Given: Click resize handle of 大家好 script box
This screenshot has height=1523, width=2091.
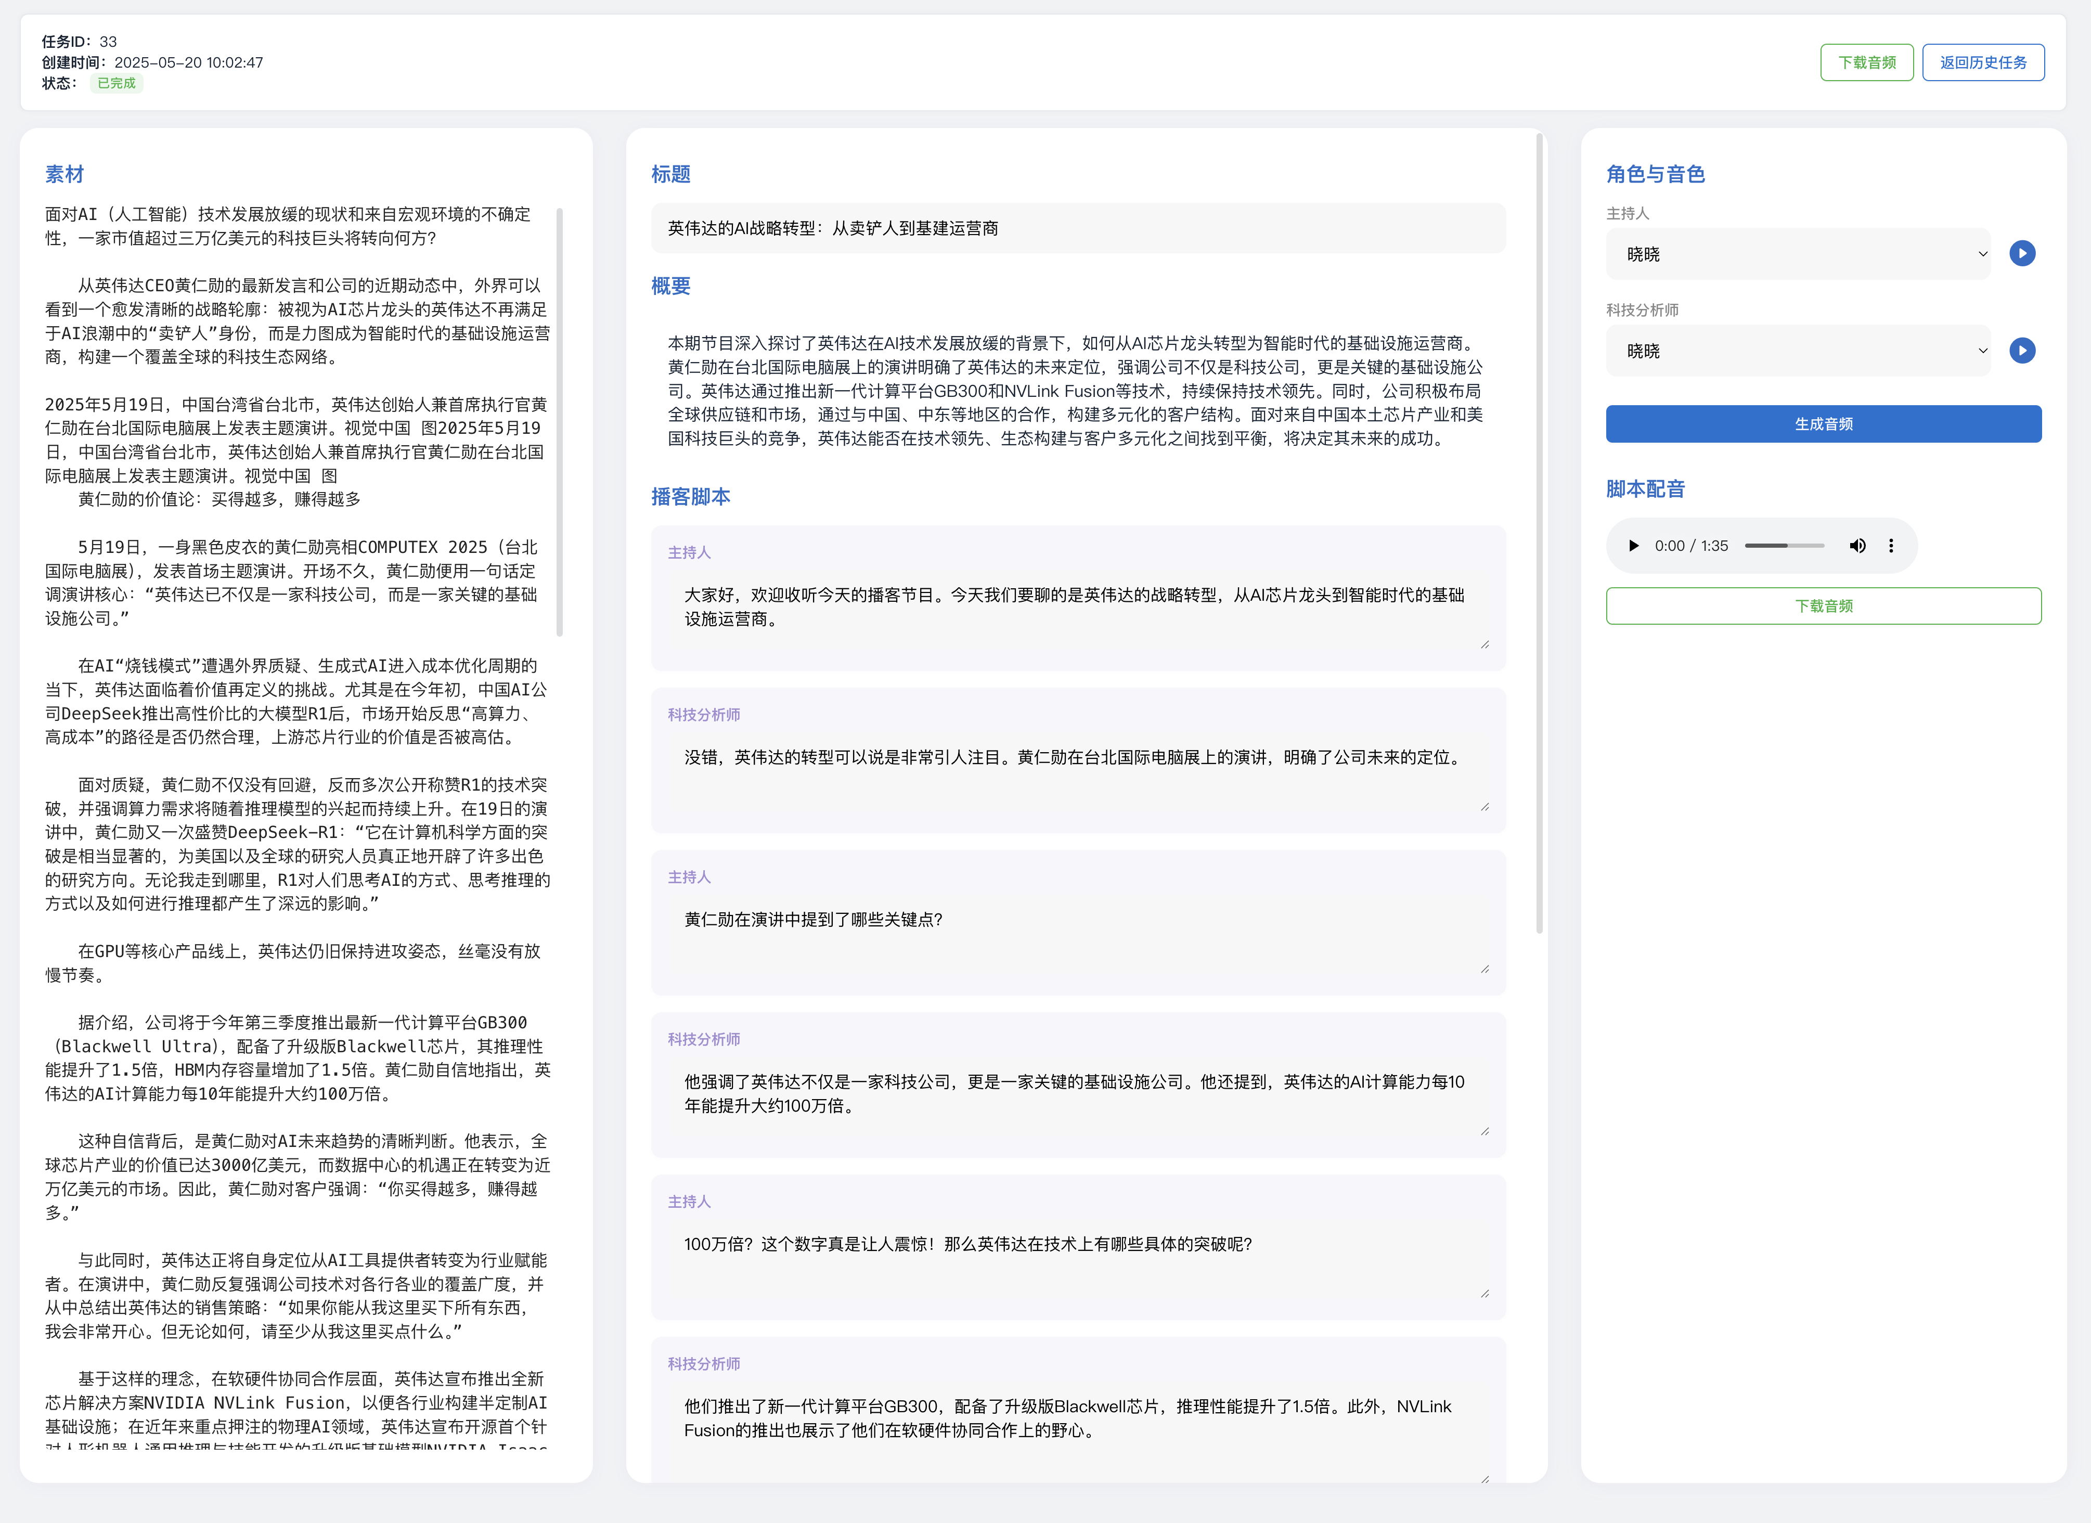Looking at the screenshot, I should coord(1485,644).
